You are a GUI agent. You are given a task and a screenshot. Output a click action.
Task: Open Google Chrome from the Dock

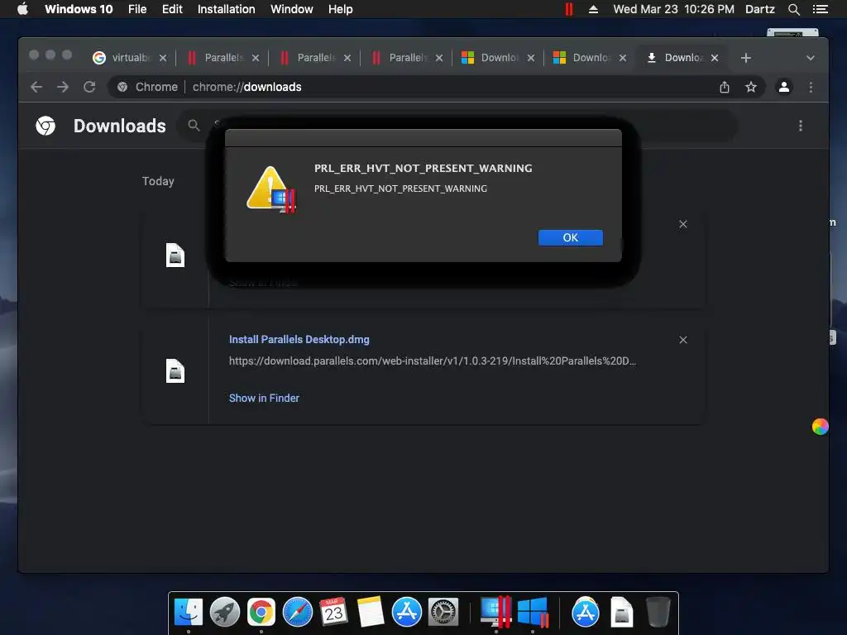261,613
